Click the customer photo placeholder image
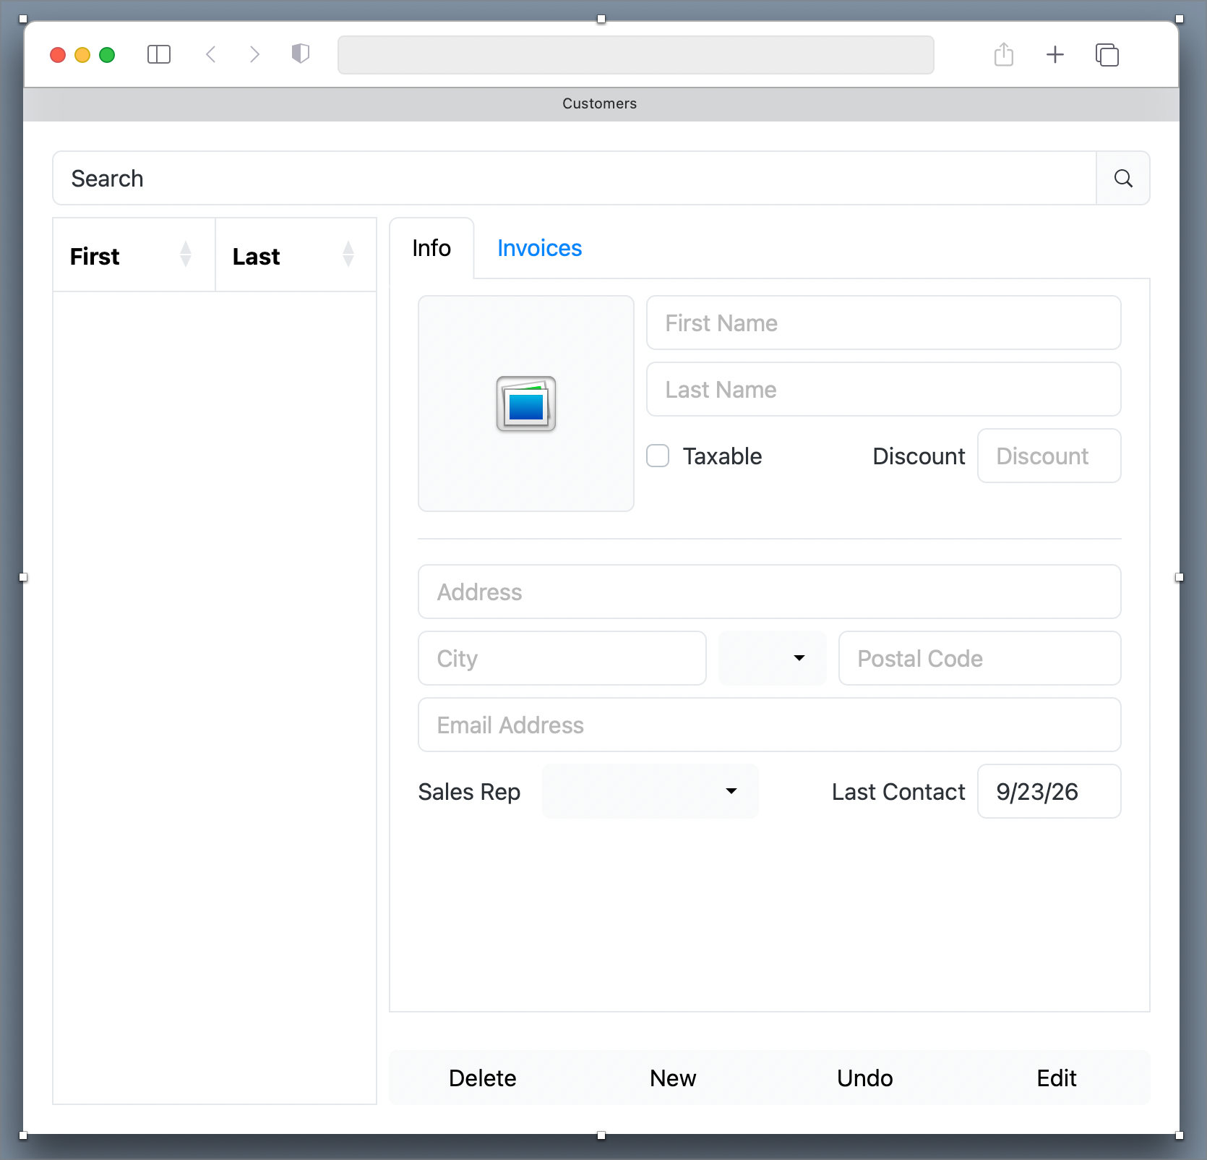The image size is (1207, 1160). (x=526, y=404)
